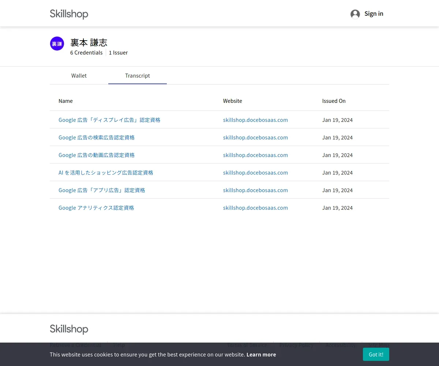Viewport: 439px width, 366px height.
Task: Open Google 広告の動画広告認定資格 credential
Action: pyautogui.click(x=97, y=155)
